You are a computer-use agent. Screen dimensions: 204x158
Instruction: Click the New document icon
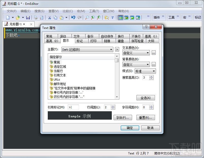(x=8, y=18)
